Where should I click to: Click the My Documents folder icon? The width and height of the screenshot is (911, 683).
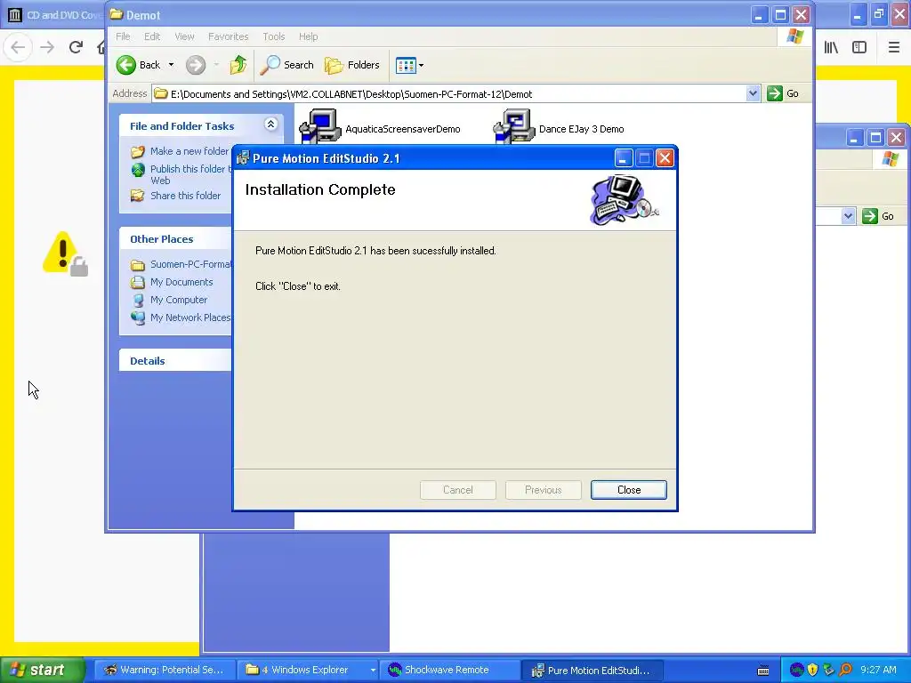(138, 282)
